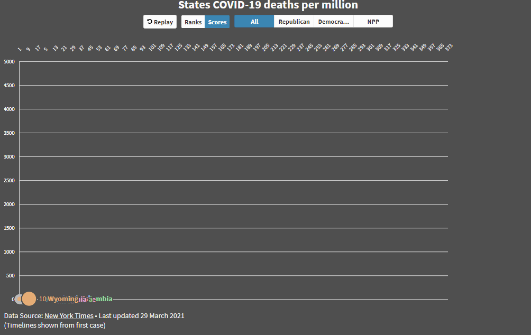Select the orange Wyoming state label
This screenshot has width=531, height=335.
click(62, 299)
